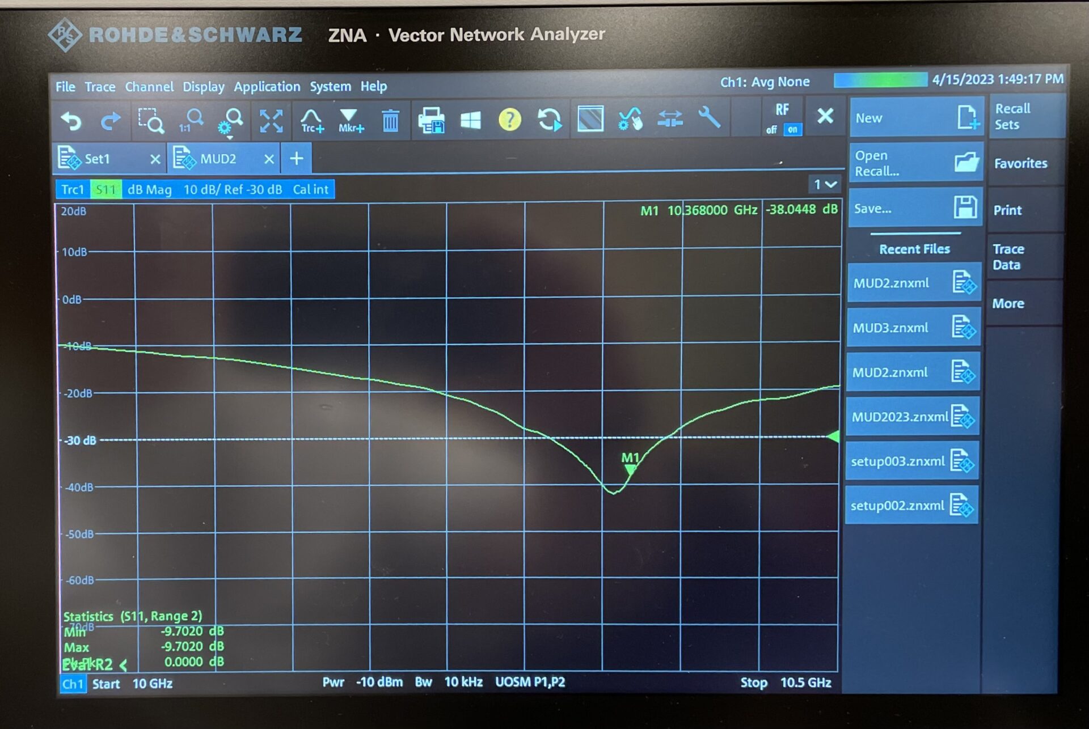The height and width of the screenshot is (729, 1089).
Task: Click the trash delete icon
Action: (x=390, y=121)
